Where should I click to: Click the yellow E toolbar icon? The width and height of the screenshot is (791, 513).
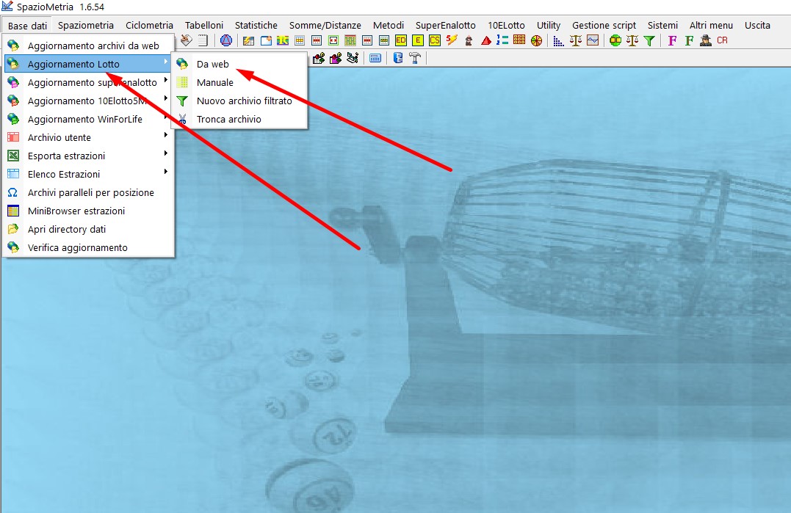pyautogui.click(x=418, y=40)
